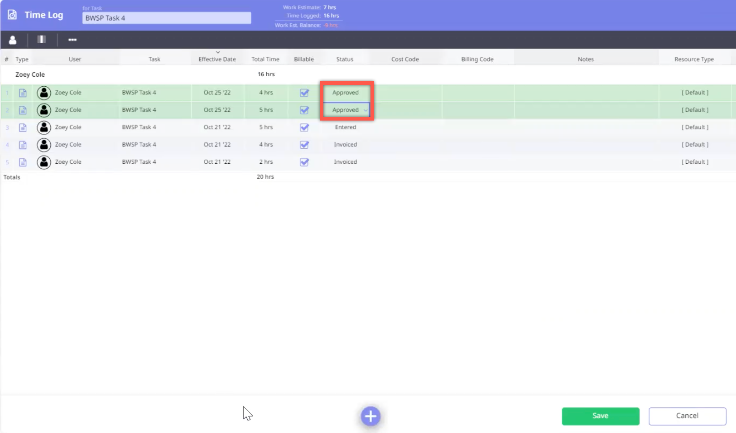Screen dimensions: 736x433
Task: Open the three-dots more options menu
Action: click(x=72, y=40)
